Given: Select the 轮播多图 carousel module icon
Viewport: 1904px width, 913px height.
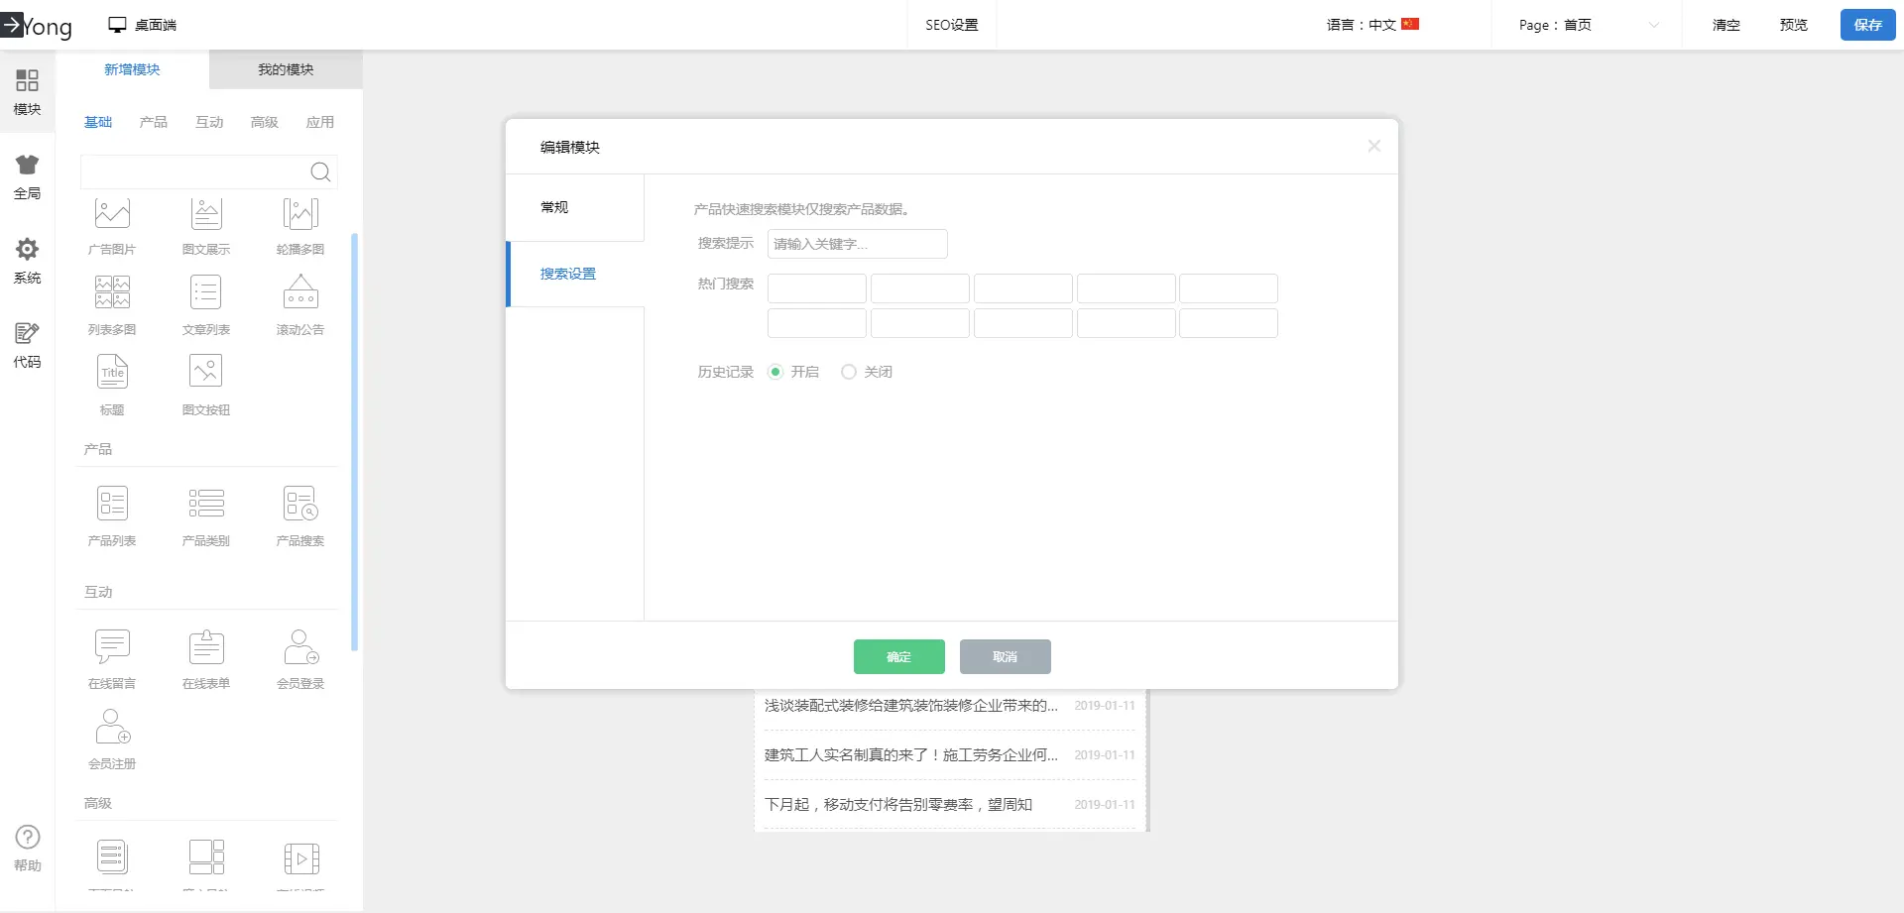Looking at the screenshot, I should point(299,214).
